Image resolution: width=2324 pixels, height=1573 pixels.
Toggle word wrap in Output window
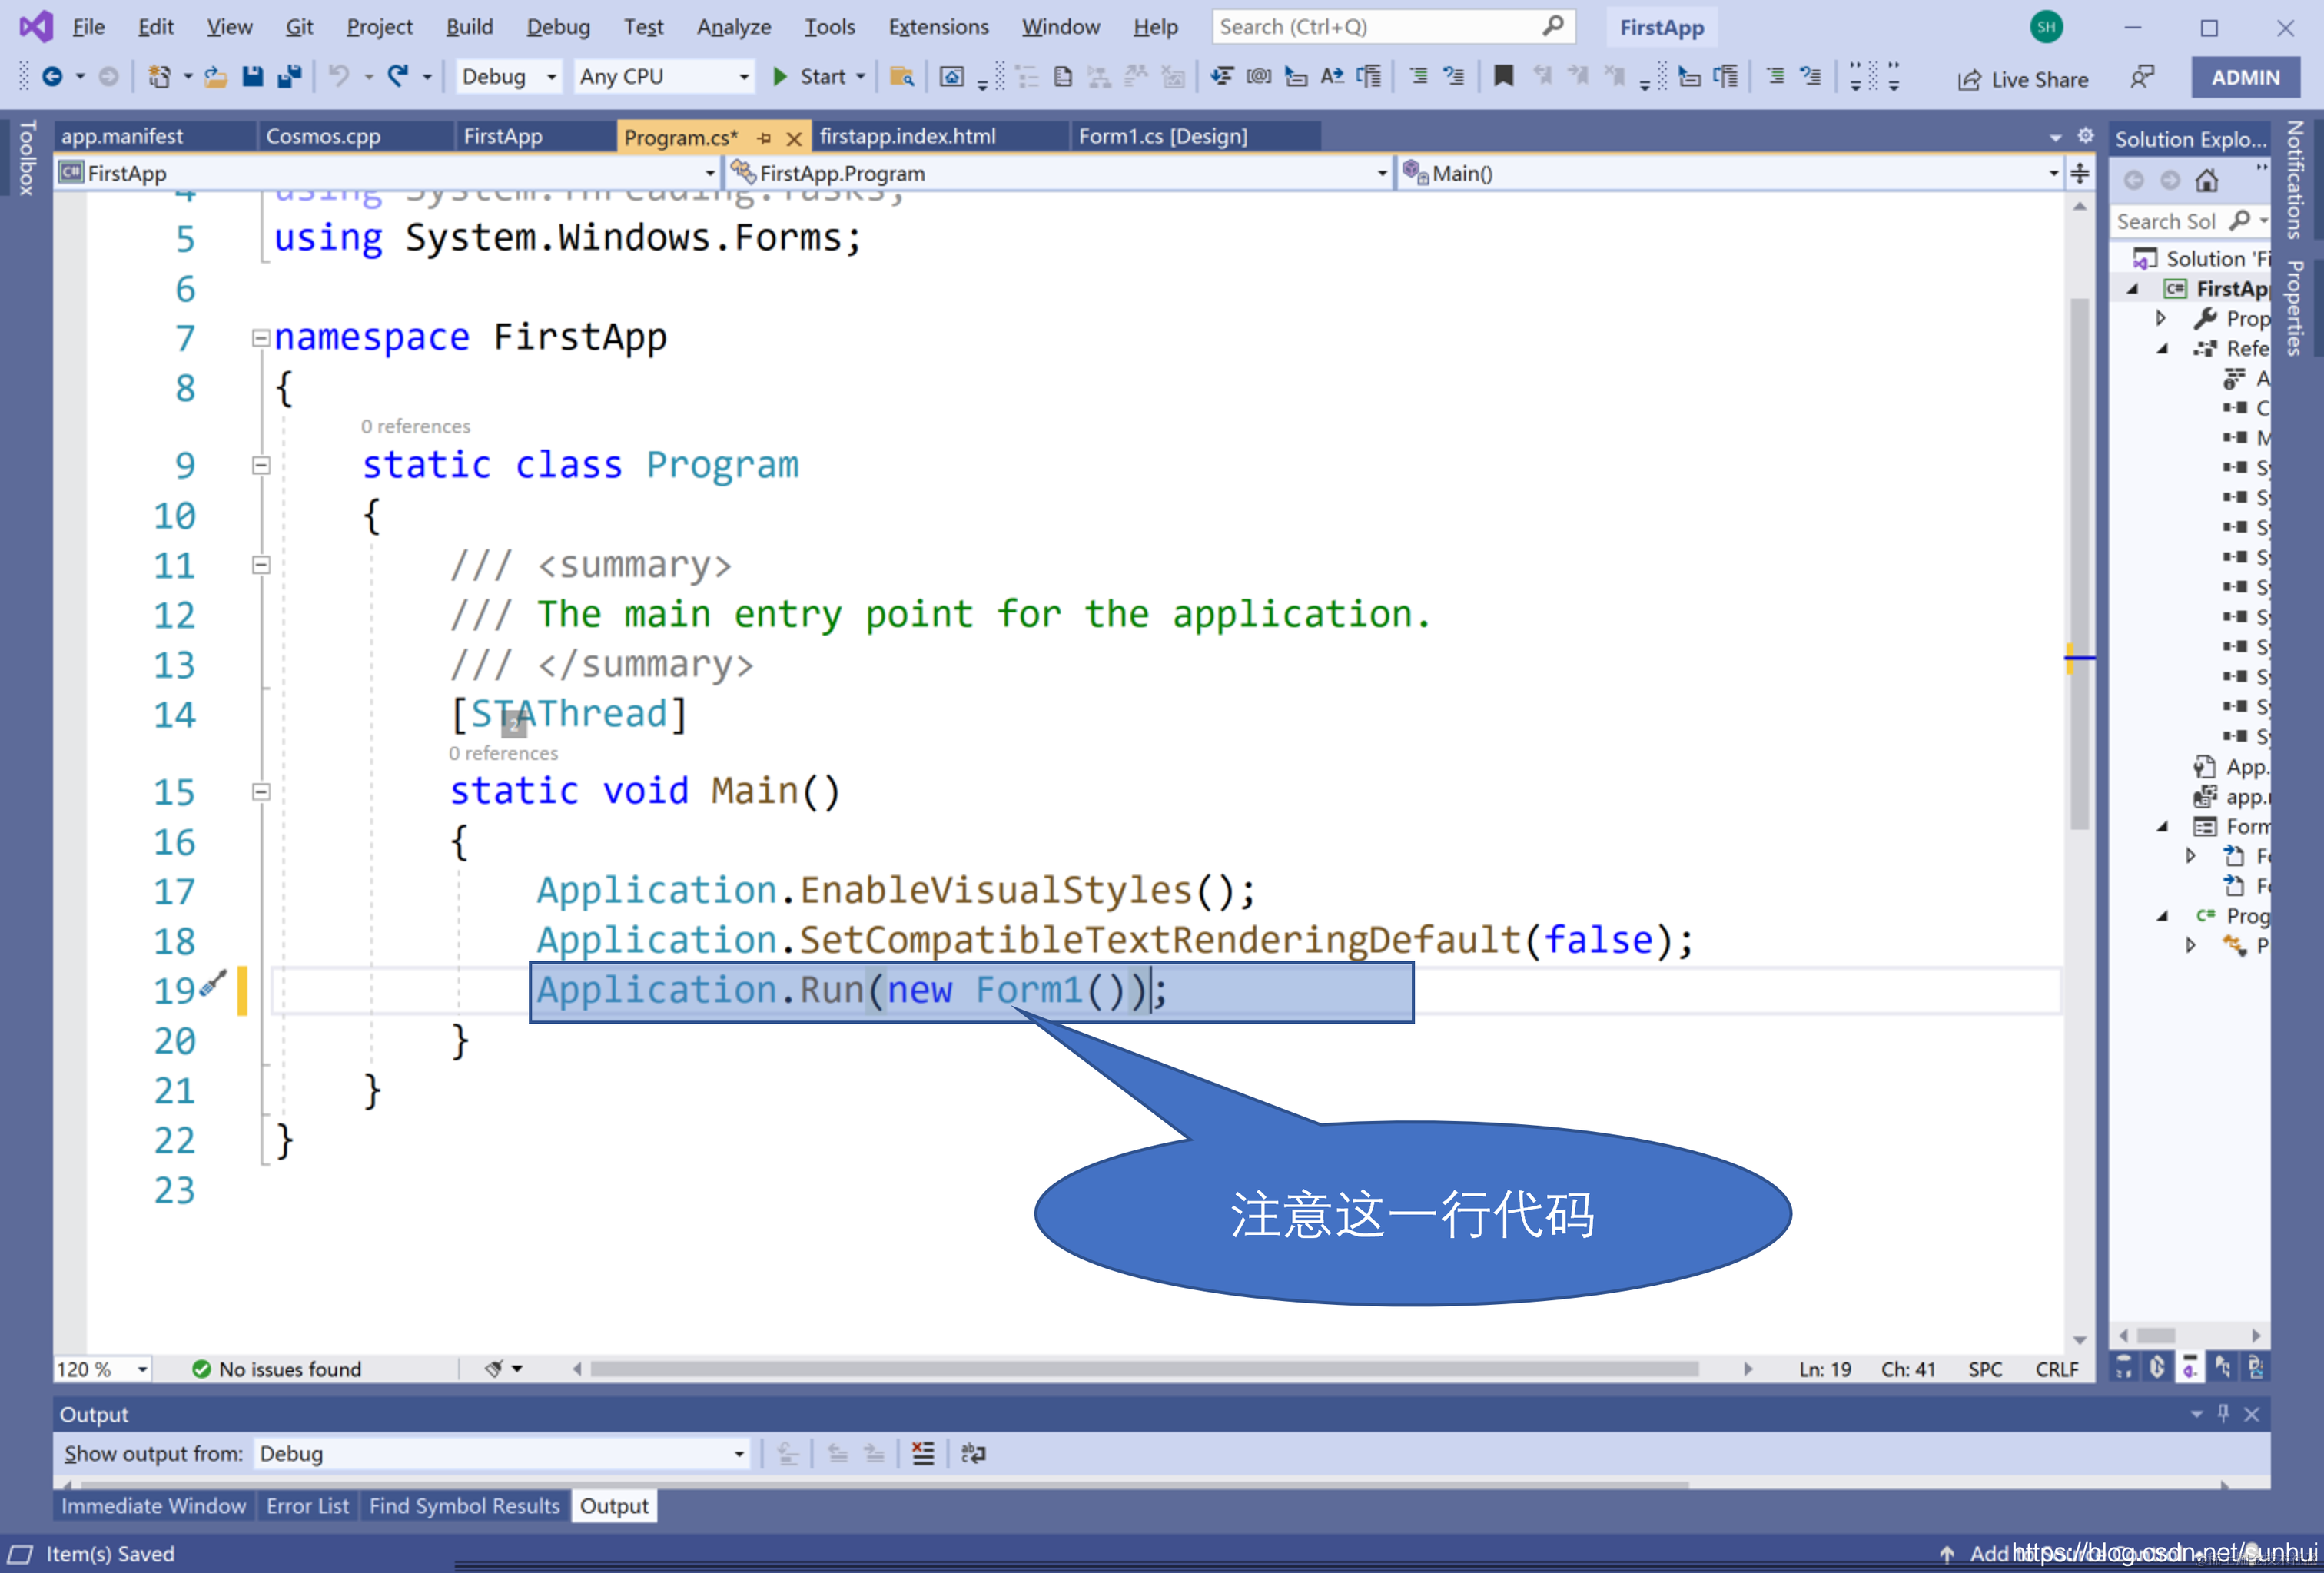click(x=972, y=1453)
